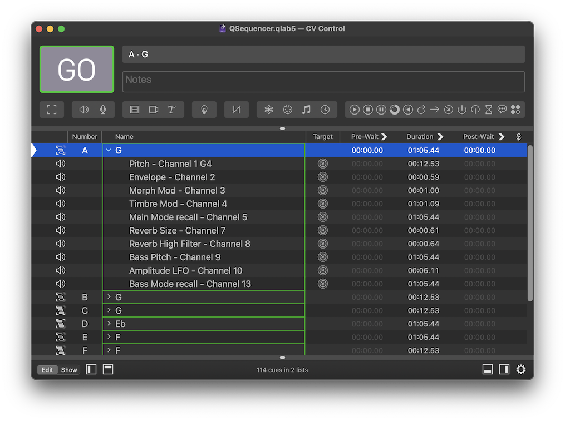565x421 pixels.
Task: Click the Notes field
Action: coord(323,81)
